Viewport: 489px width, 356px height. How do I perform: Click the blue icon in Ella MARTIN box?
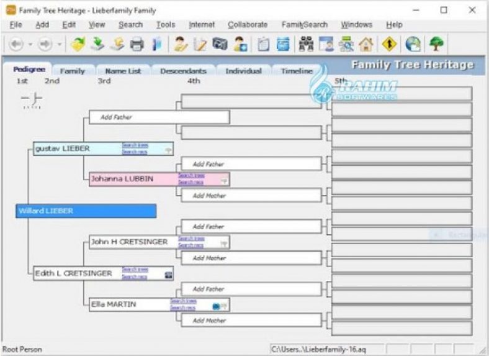click(216, 306)
